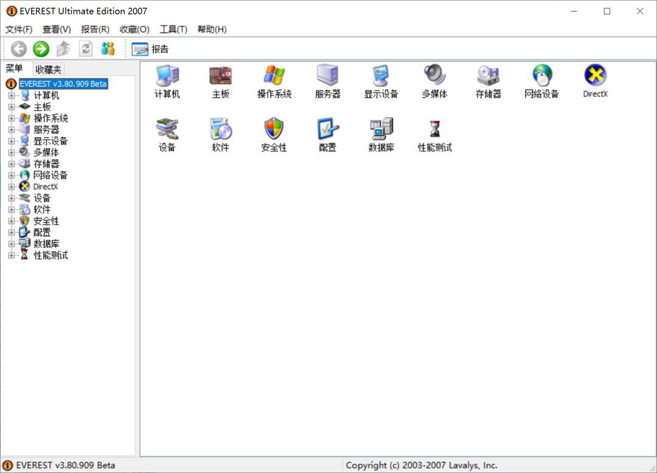Expand the 设备 tree node

click(x=12, y=198)
